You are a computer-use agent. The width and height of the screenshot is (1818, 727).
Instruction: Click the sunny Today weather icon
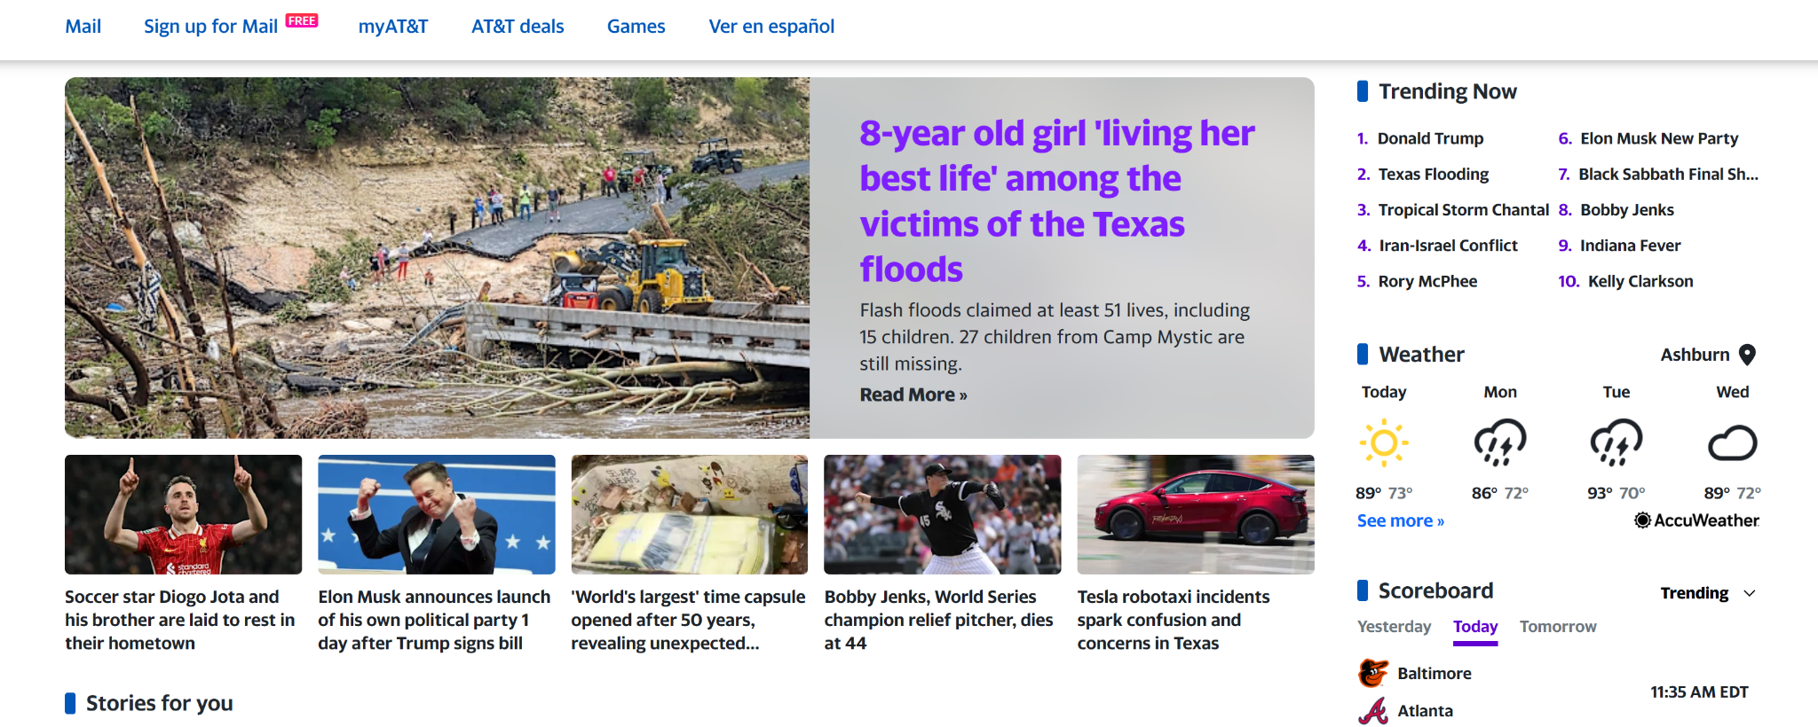coord(1384,442)
